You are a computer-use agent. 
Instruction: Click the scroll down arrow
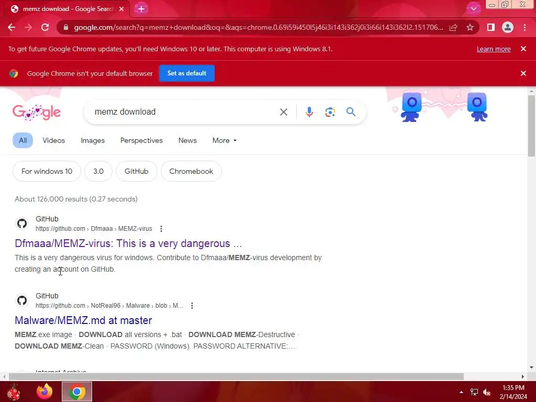[531, 368]
